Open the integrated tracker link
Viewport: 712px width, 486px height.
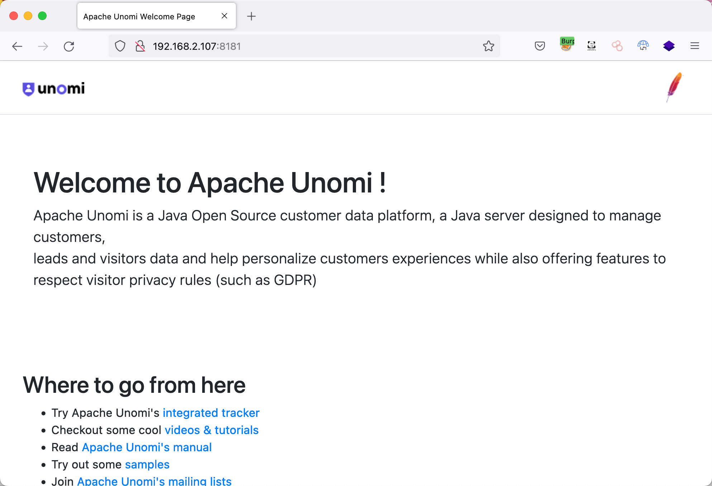tap(211, 413)
